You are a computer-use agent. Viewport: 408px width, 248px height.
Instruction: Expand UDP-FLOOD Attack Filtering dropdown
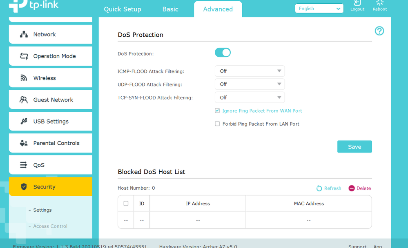(x=250, y=84)
